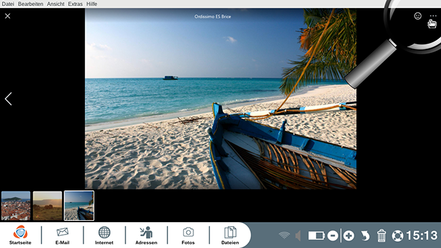Click the zoom in plus button

[349, 236]
